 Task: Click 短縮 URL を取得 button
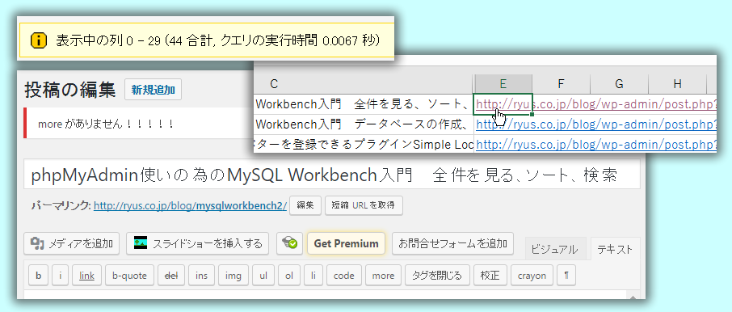coord(364,205)
